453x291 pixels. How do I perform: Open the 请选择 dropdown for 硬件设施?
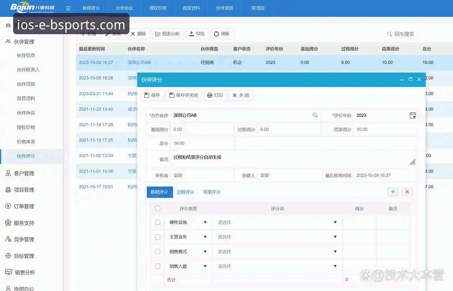277,222
